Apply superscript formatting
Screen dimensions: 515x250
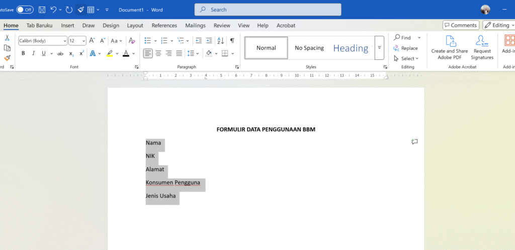pos(82,53)
